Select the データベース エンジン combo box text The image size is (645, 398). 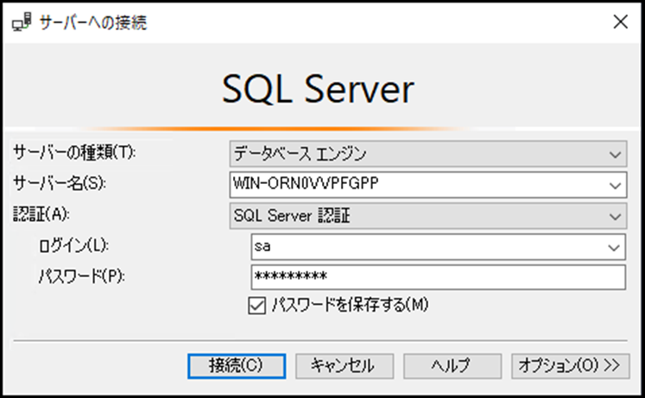[300, 155]
